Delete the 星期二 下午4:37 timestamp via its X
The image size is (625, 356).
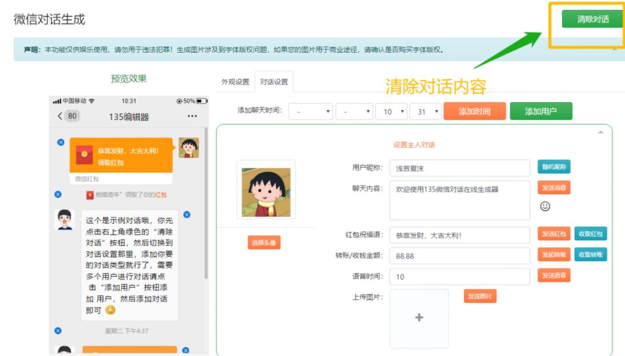pos(57,330)
